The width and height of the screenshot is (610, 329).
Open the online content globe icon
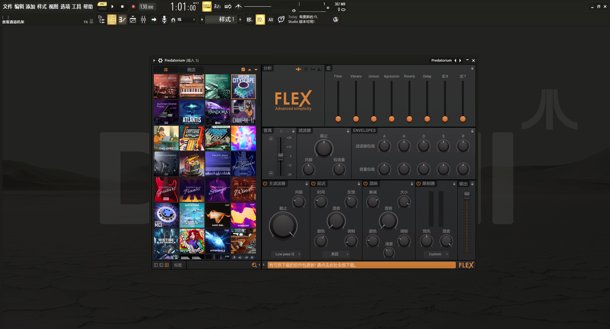pos(335,19)
